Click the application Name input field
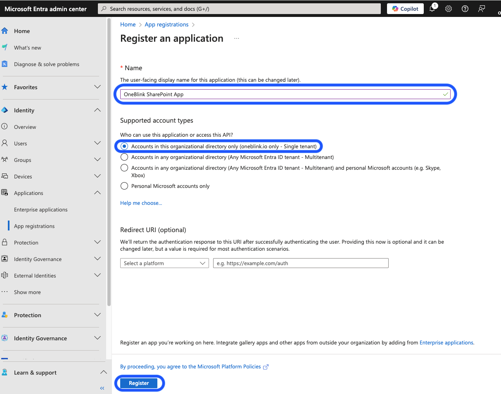The image size is (501, 394). (x=286, y=94)
